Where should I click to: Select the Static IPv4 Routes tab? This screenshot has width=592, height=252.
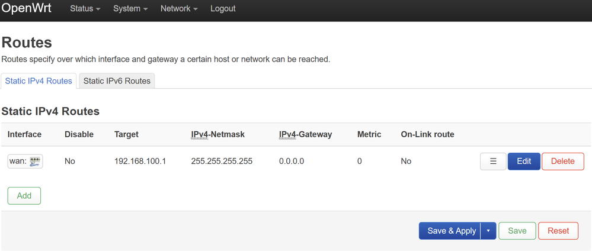[39, 80]
